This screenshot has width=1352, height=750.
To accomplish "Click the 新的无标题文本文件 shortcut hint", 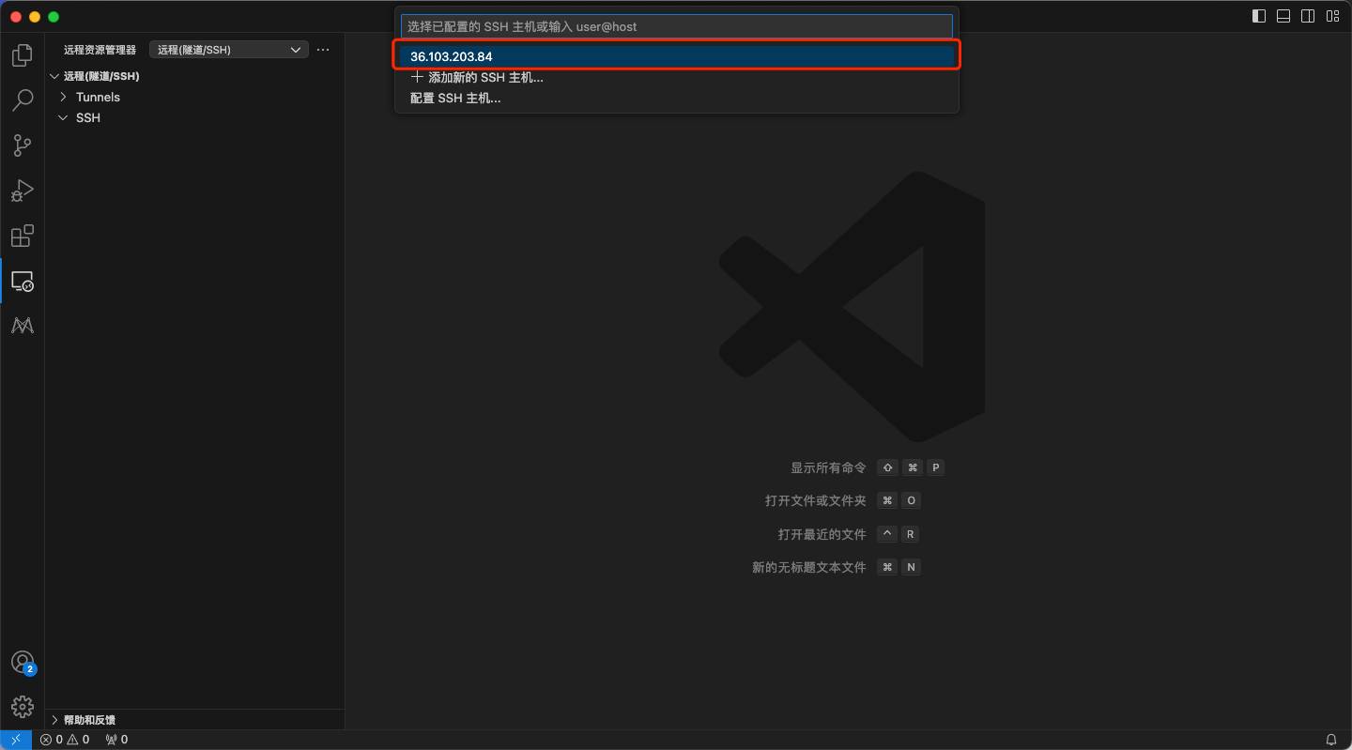I will [x=808, y=567].
